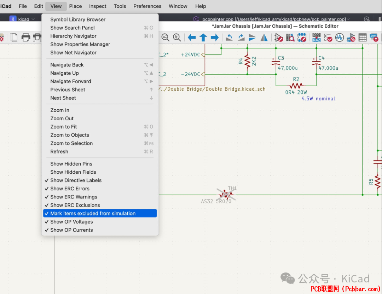This screenshot has width=382, height=294.
Task: Click the generate BOM icon
Action: coord(374,38)
